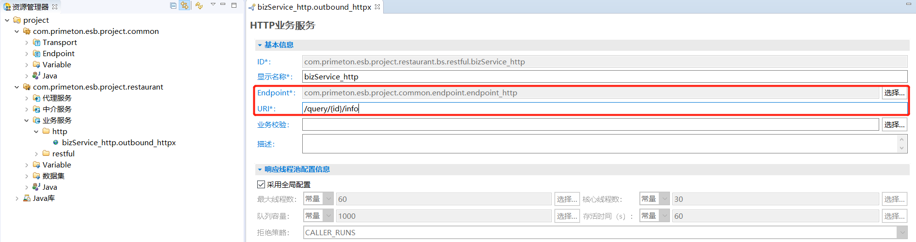Collapse the 基本信息 section
916x242 pixels.
click(x=260, y=45)
